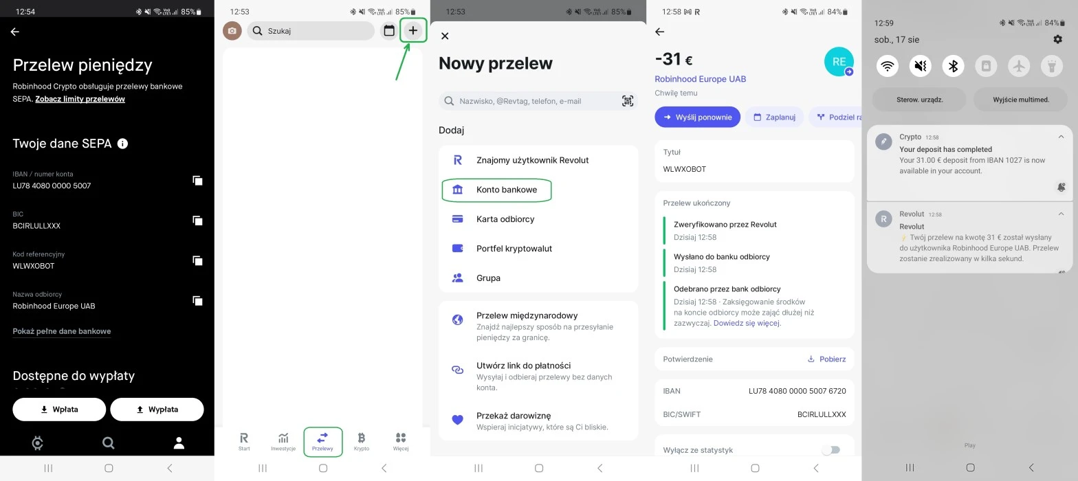The height and width of the screenshot is (481, 1078).
Task: Select Portfel kryptowalut option
Action: pos(538,249)
